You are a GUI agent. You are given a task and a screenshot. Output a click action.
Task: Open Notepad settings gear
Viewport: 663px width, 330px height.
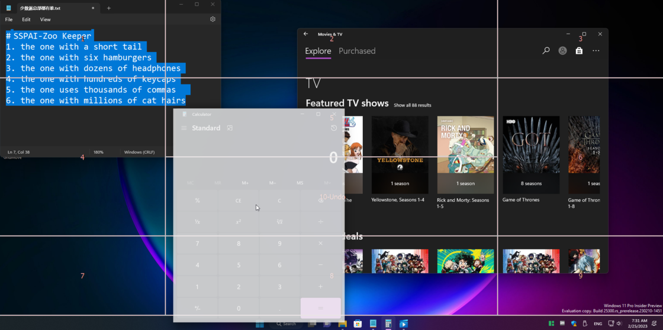[213, 20]
